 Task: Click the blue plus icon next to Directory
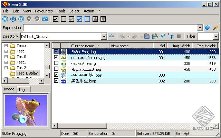(112, 36)
